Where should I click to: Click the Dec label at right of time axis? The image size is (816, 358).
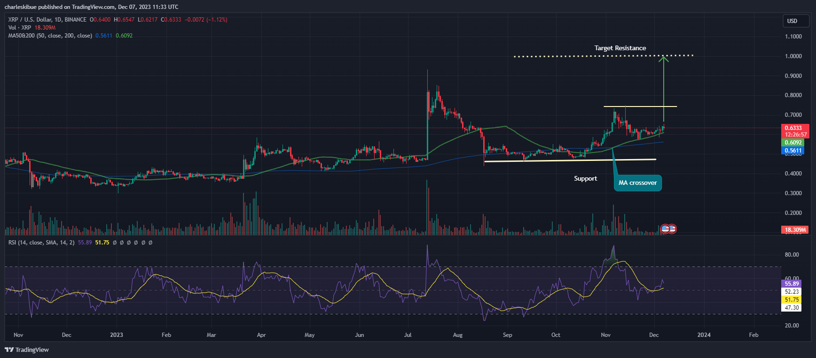pos(654,335)
